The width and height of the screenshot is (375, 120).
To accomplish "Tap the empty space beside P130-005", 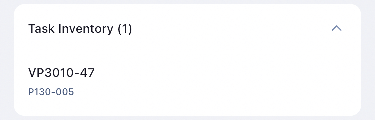I will click(x=203, y=92).
